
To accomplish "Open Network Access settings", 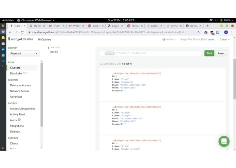I will pos(20,91).
